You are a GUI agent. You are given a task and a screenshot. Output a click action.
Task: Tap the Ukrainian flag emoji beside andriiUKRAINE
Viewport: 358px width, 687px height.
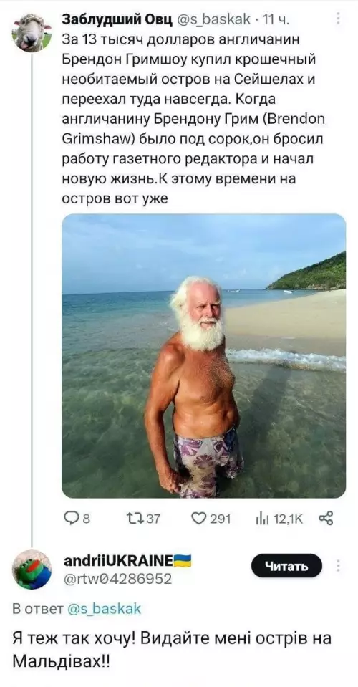tap(183, 560)
